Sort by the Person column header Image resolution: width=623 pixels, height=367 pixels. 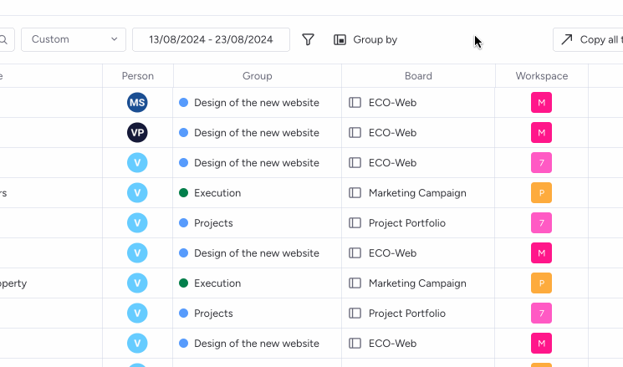pyautogui.click(x=137, y=76)
